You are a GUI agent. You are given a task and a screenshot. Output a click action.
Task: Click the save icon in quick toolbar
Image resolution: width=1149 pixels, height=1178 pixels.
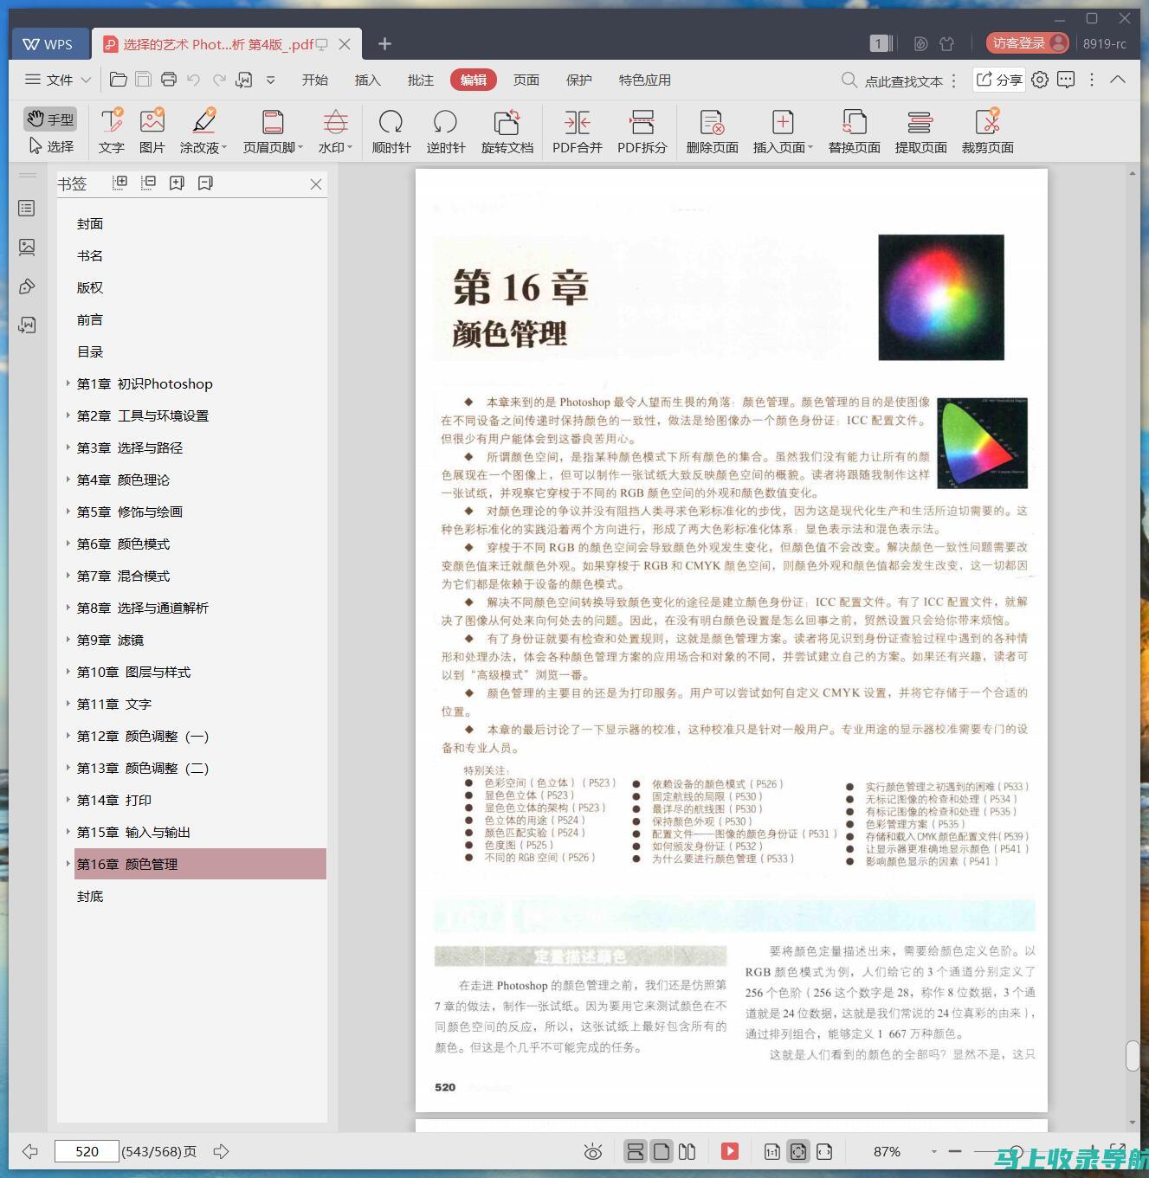click(144, 80)
